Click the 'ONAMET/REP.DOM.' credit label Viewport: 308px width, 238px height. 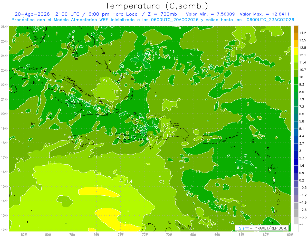pyautogui.click(x=271, y=228)
